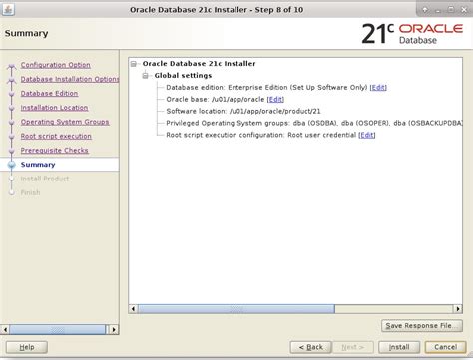Minimize the installer window
This screenshot has height=360, width=473.
(438, 10)
